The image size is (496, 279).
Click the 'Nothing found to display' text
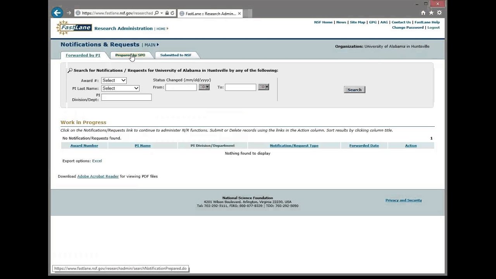pyautogui.click(x=248, y=153)
